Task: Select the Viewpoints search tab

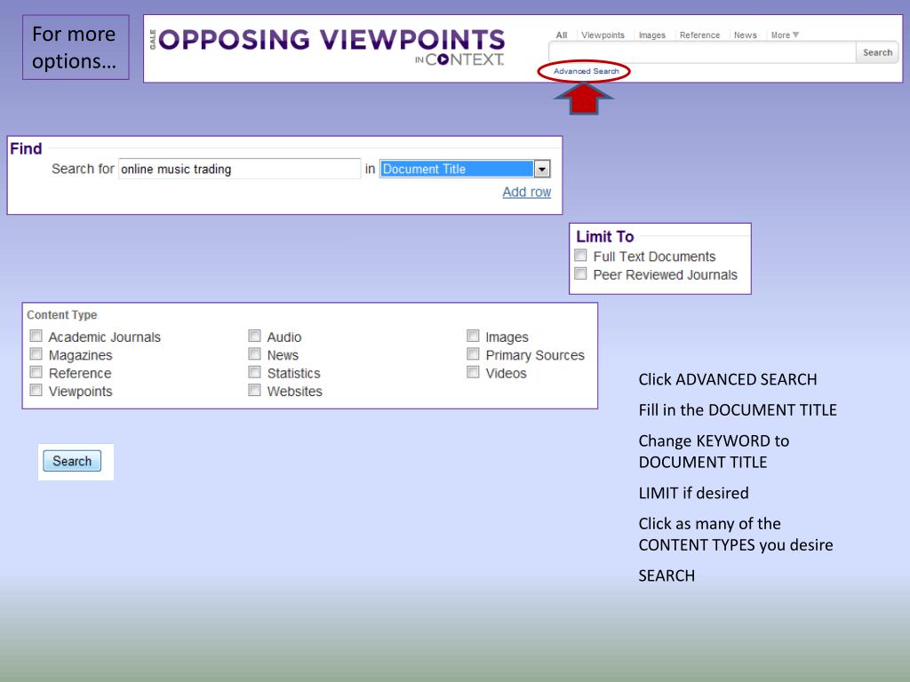Action: (x=603, y=36)
